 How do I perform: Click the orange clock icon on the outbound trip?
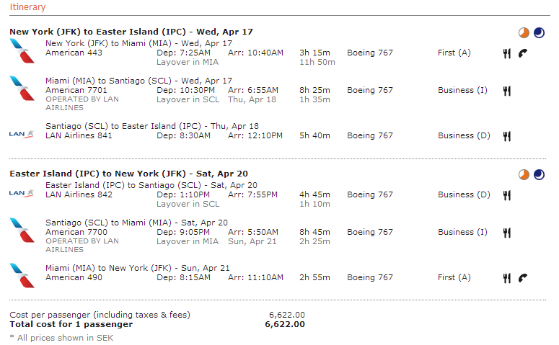524,32
